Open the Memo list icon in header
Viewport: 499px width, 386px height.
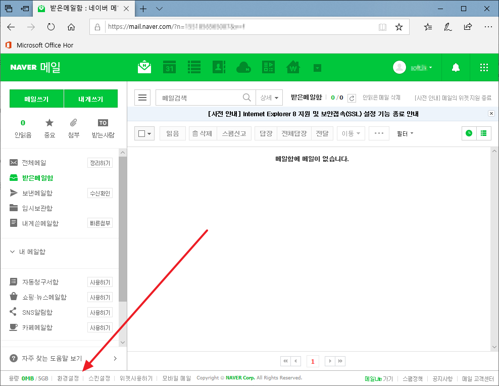(x=194, y=67)
